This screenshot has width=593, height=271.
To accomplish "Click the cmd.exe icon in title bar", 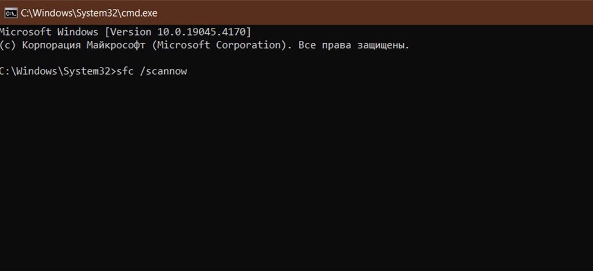I will (x=10, y=12).
